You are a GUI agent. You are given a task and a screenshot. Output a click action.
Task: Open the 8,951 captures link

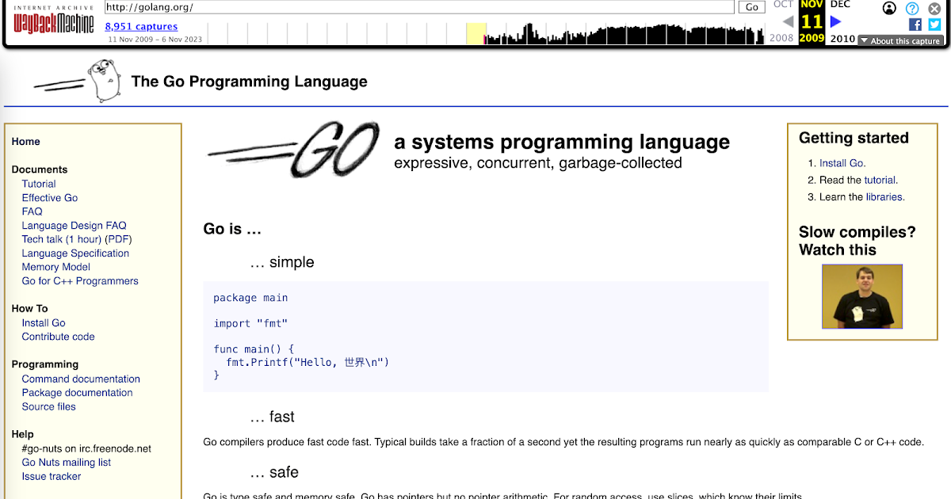click(x=141, y=26)
